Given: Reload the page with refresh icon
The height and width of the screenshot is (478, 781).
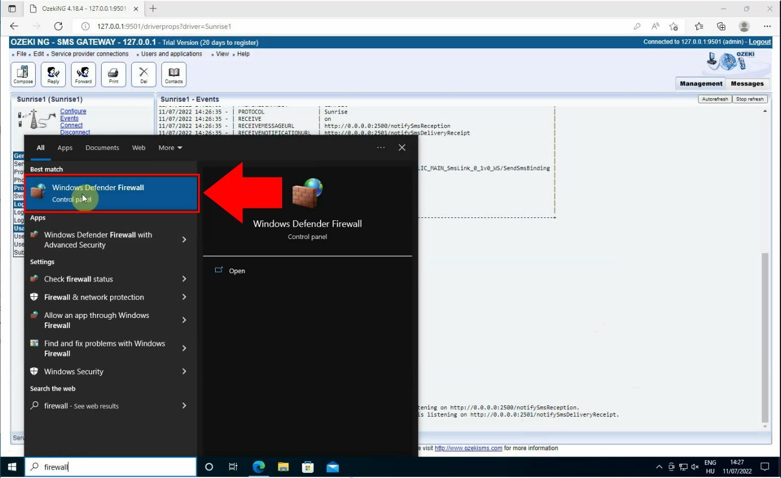Looking at the screenshot, I should (x=58, y=26).
